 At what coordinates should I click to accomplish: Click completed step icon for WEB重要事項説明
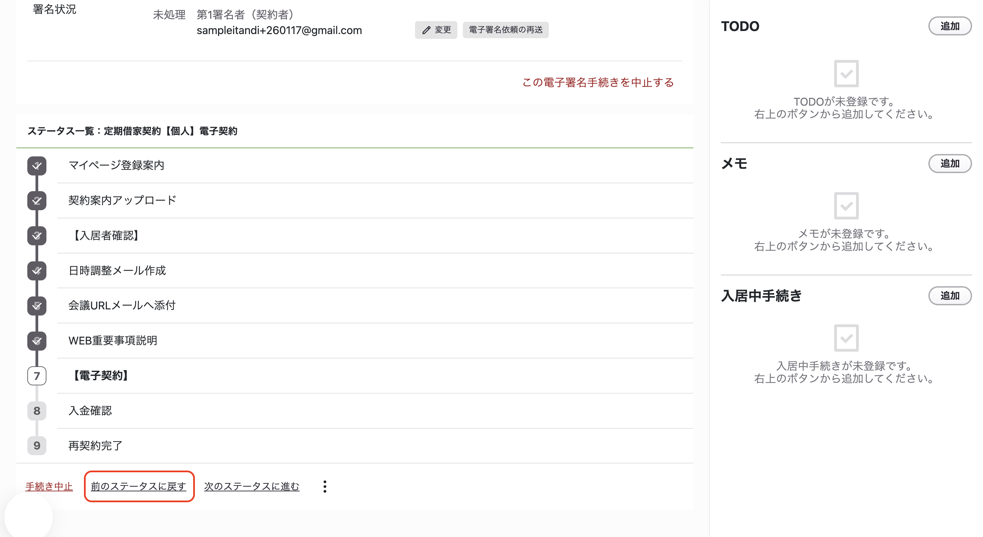coord(37,341)
